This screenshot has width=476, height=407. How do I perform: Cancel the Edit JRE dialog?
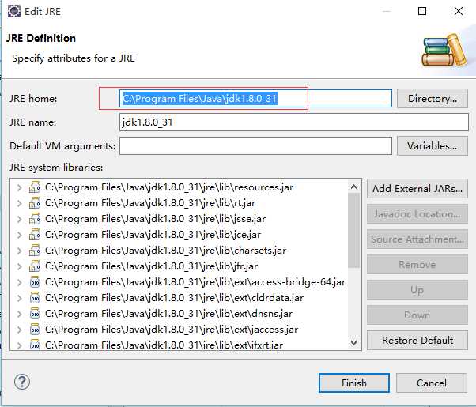(432, 383)
